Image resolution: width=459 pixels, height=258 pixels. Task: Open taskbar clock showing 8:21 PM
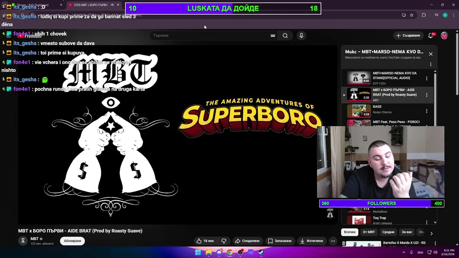pyautogui.click(x=448, y=252)
